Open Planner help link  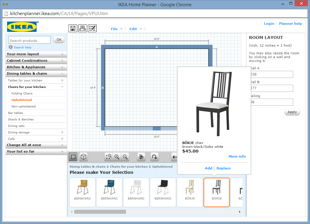290,24
